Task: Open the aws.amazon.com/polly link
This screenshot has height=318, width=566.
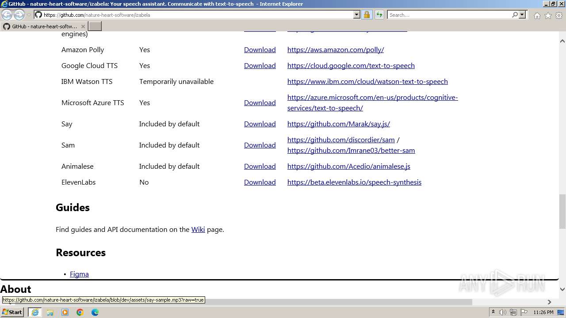Action: click(x=336, y=50)
